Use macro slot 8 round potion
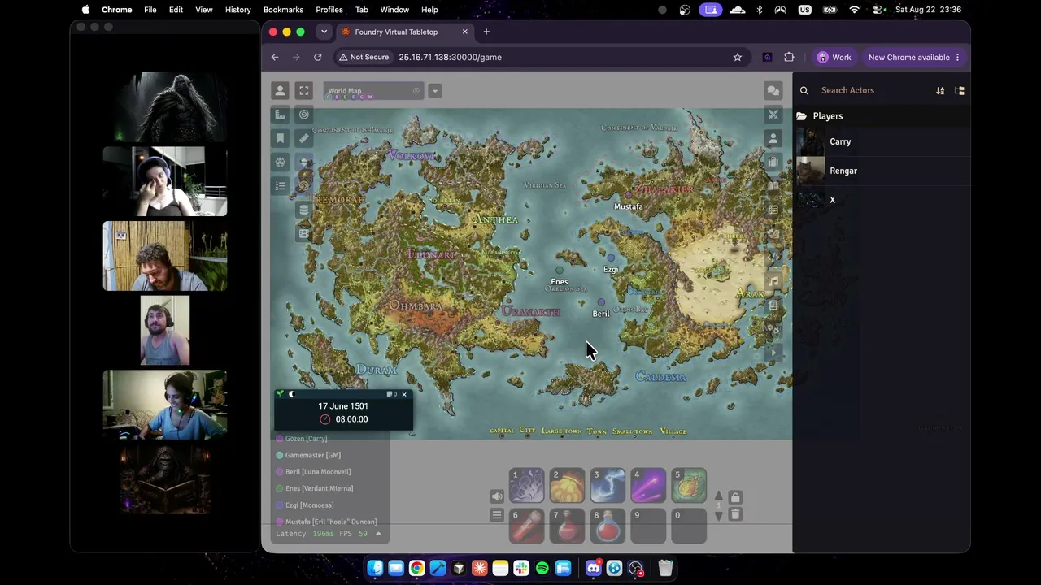The image size is (1041, 585). click(608, 526)
